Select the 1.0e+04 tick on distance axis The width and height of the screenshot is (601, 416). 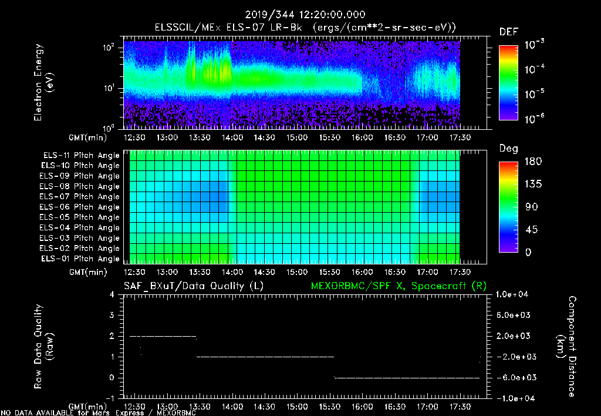[512, 294]
